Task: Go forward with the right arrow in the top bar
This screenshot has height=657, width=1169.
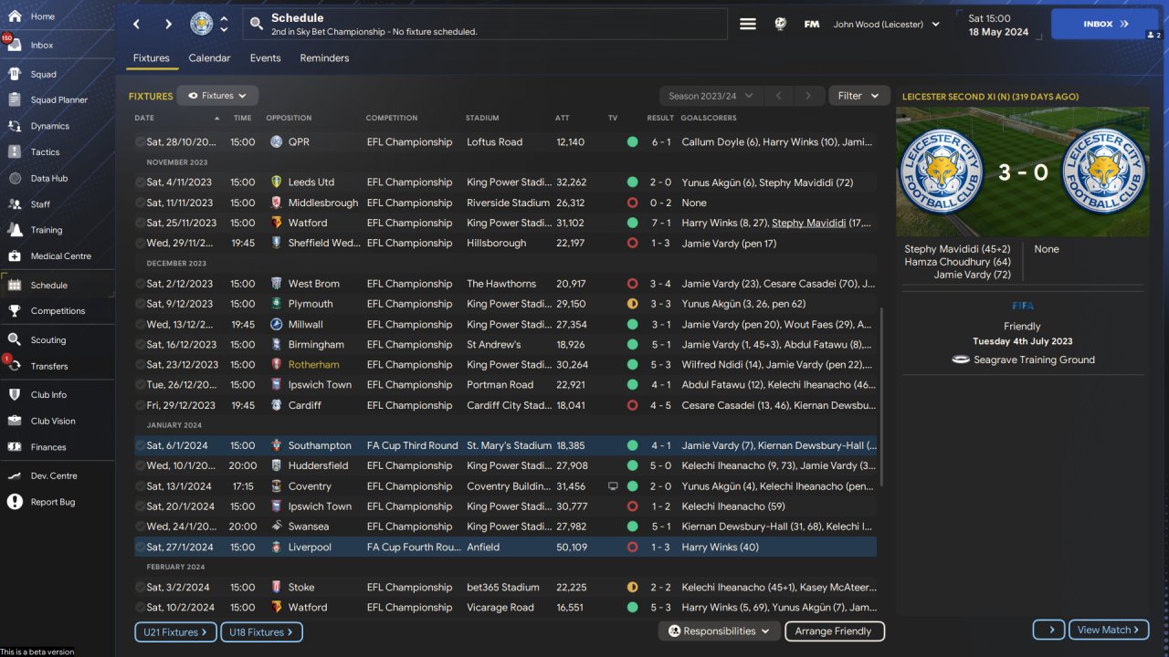Action: tap(168, 24)
